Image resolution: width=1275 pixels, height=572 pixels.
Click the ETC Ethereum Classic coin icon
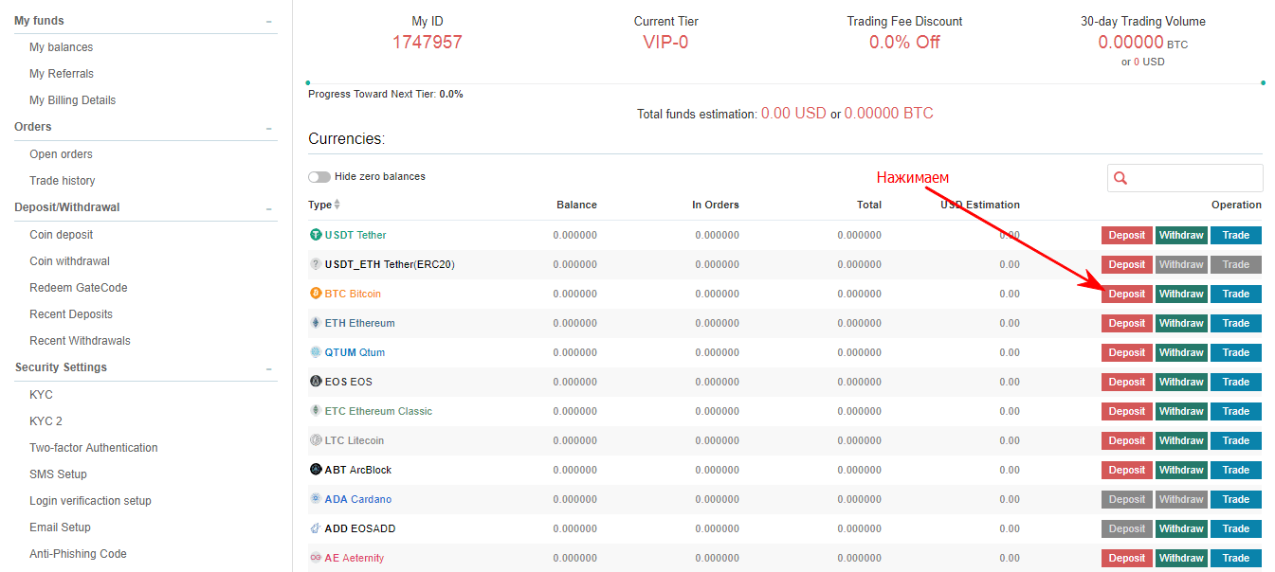pos(316,411)
